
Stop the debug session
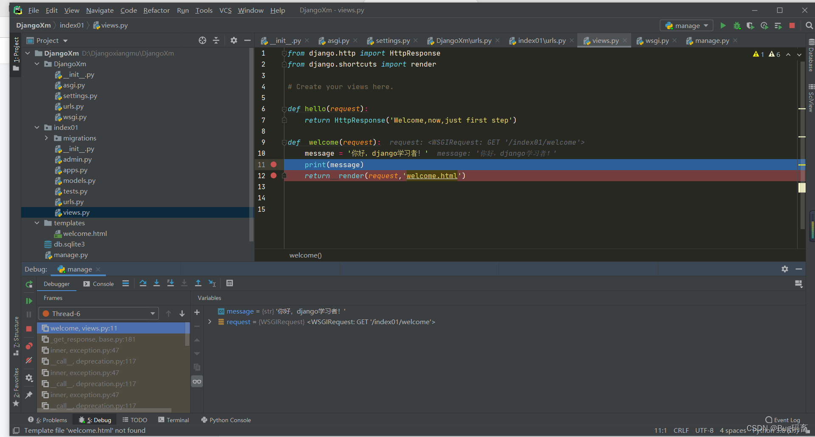(29, 329)
